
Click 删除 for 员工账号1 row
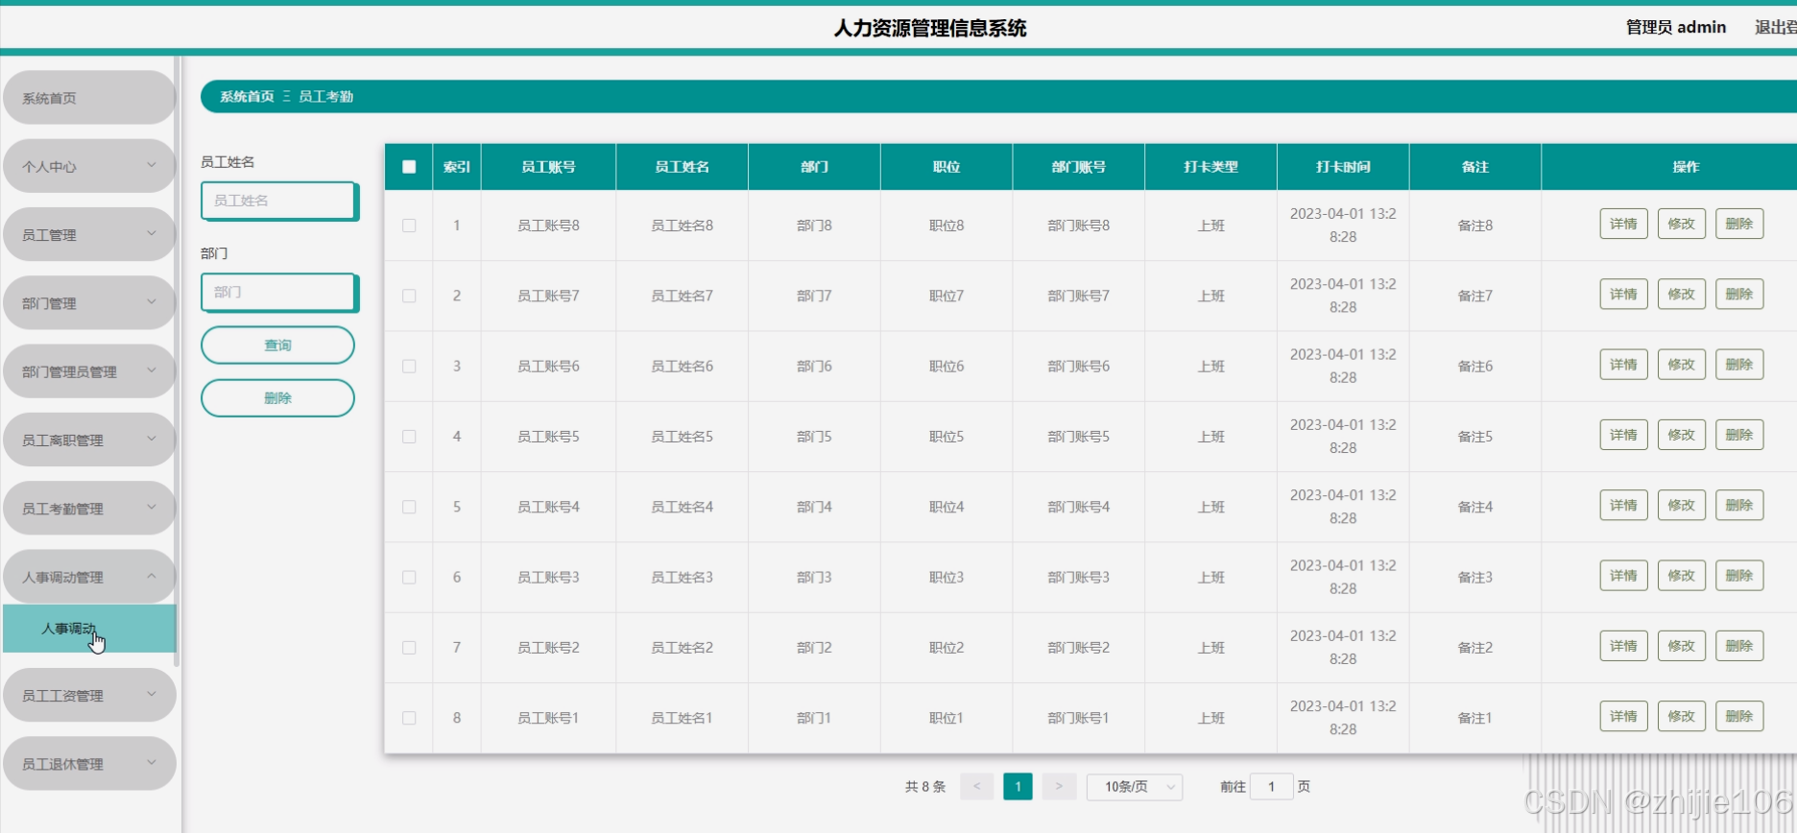tap(1739, 716)
